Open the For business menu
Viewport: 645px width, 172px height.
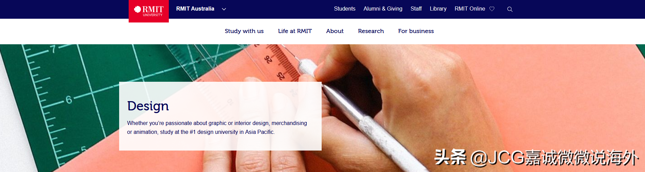click(416, 31)
